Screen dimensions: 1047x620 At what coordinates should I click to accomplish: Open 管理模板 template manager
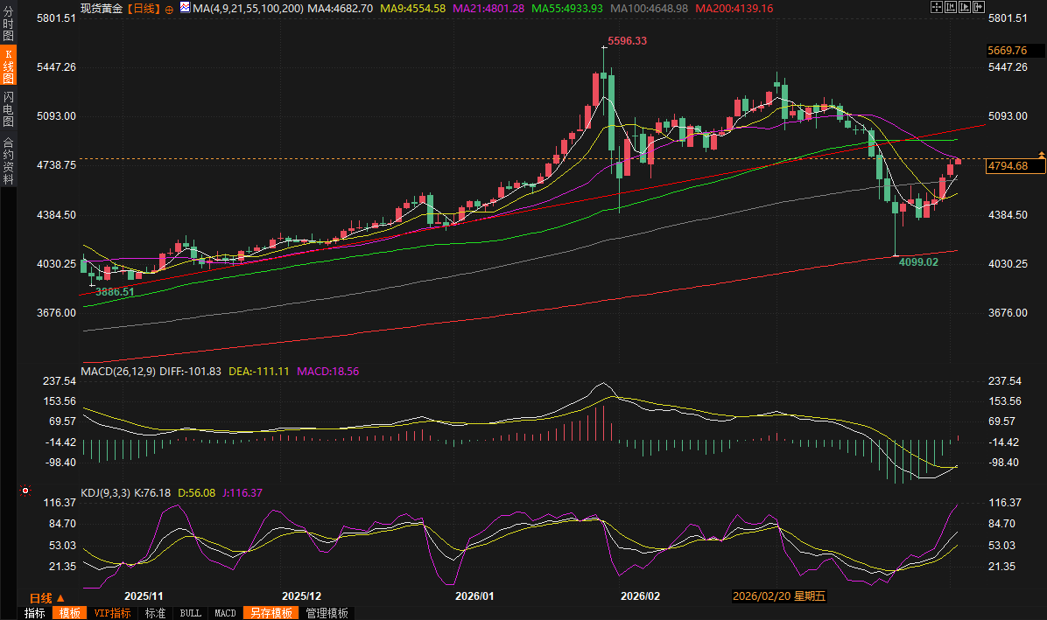pyautogui.click(x=327, y=613)
